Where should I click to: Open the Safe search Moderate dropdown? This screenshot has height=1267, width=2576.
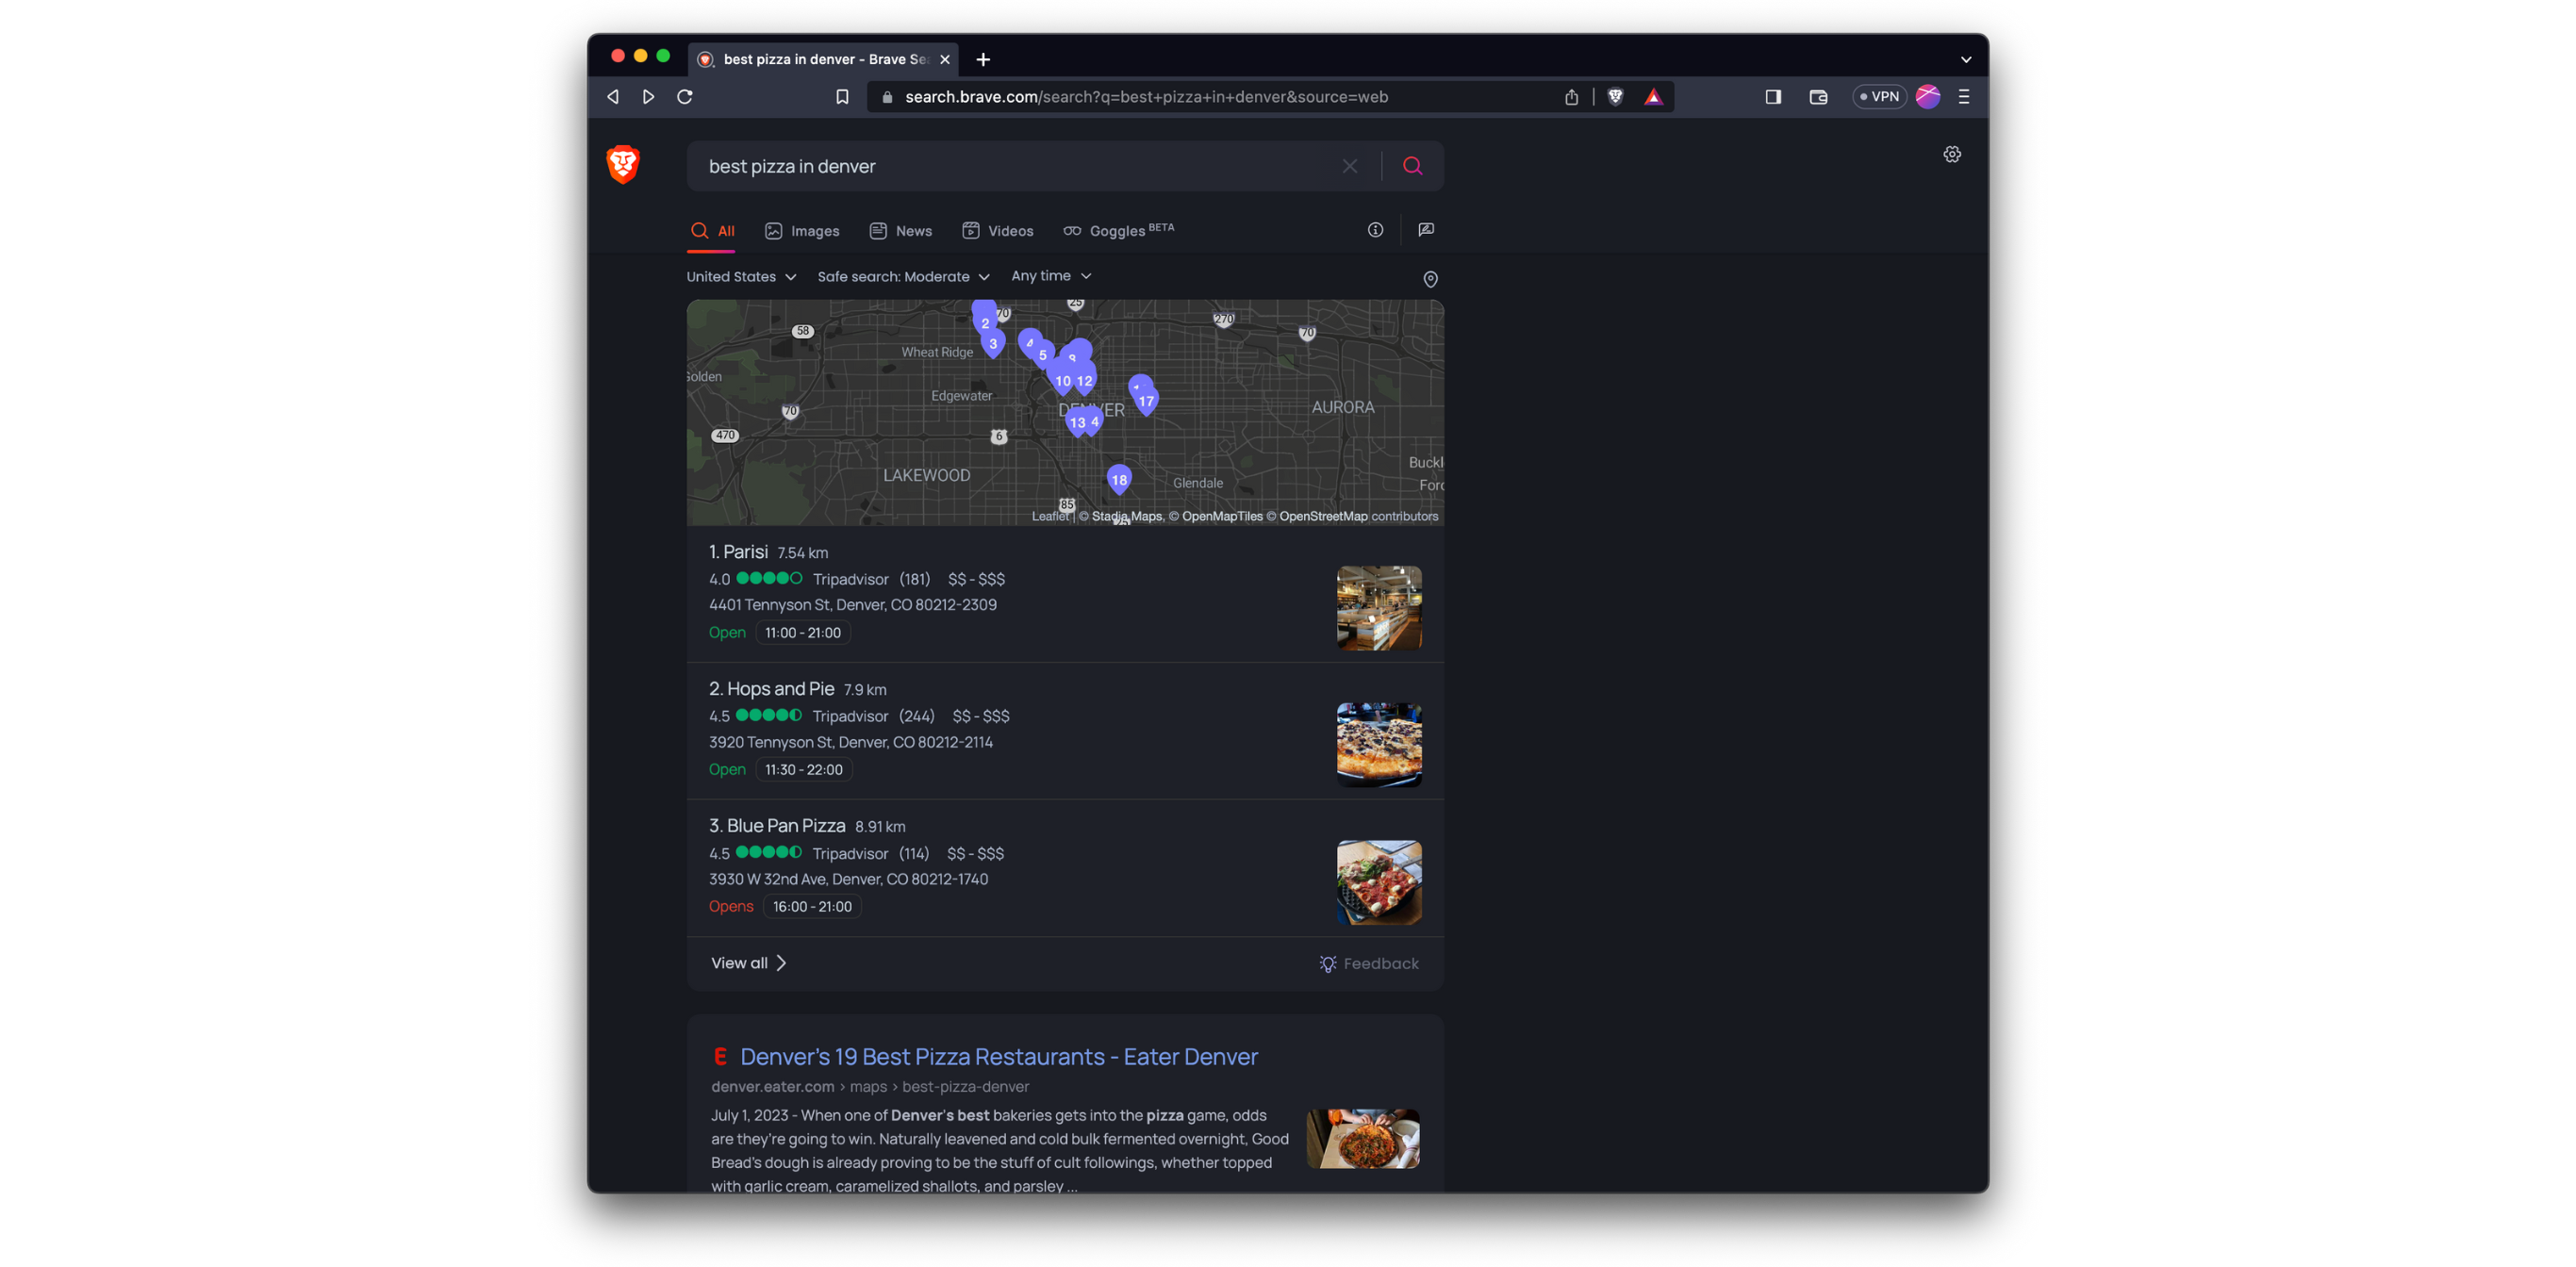[x=902, y=276]
